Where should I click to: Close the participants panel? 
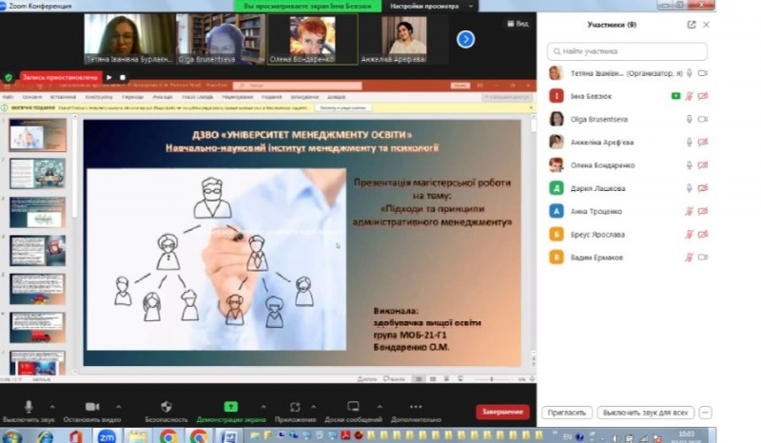tap(706, 25)
